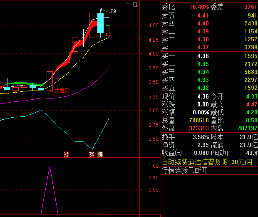
Task: Click the 卖一 volume 3799
Action: [x=251, y=47]
